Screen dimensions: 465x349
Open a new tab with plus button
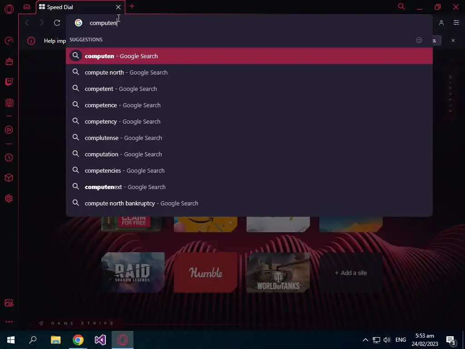tap(132, 6)
